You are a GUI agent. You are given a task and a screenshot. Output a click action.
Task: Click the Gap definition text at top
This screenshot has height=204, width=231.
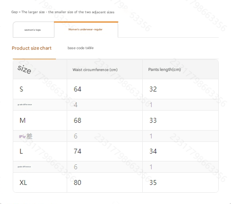point(63,12)
